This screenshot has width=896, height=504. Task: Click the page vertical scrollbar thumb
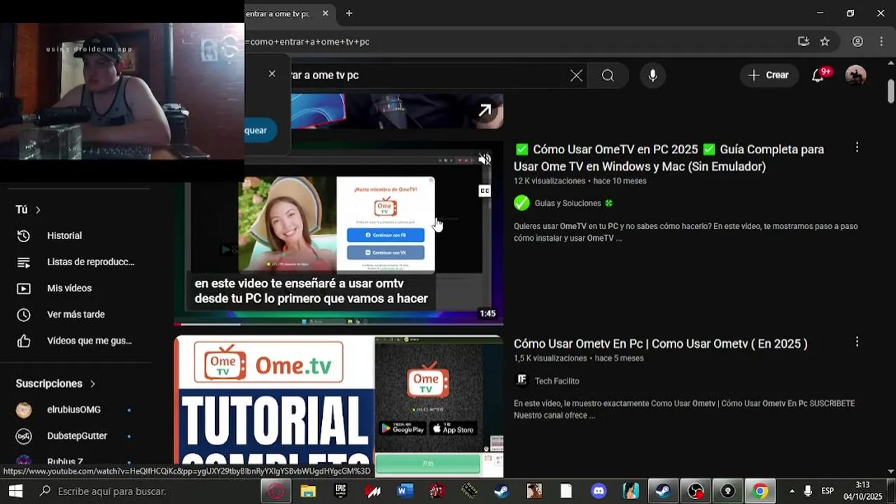(891, 92)
